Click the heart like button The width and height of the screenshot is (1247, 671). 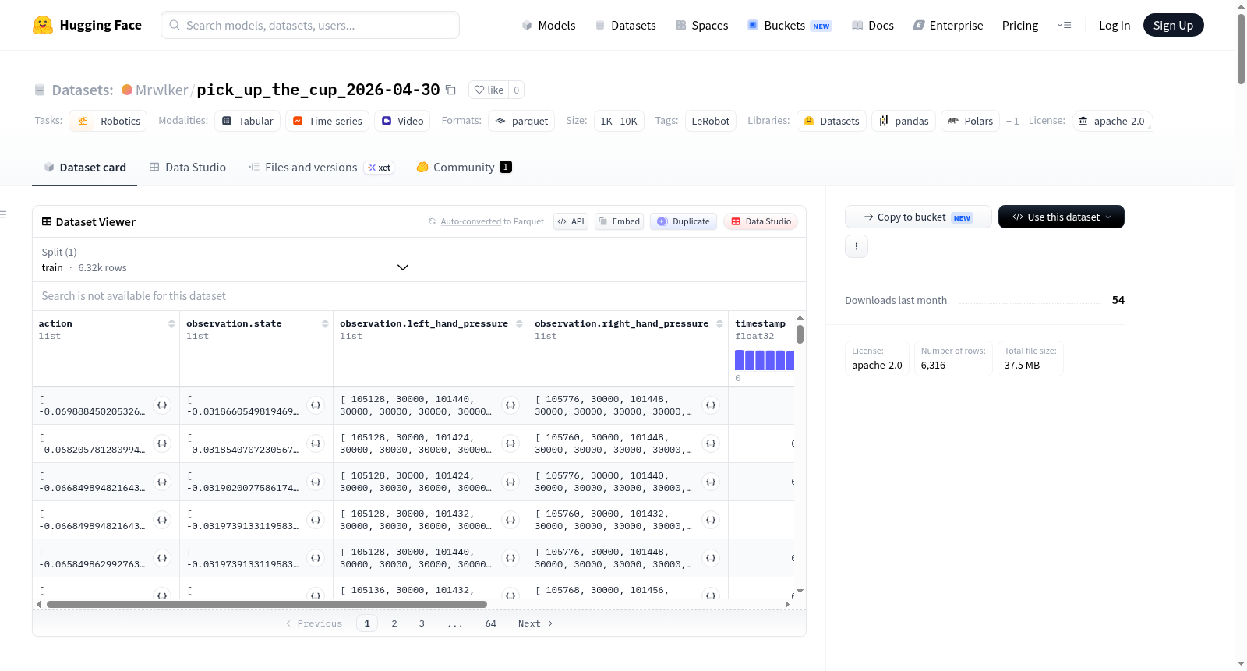click(489, 90)
